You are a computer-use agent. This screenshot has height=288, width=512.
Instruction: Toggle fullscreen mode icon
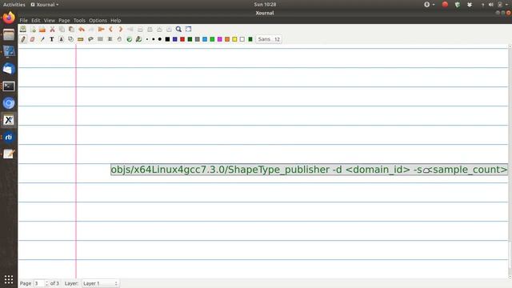point(189,29)
